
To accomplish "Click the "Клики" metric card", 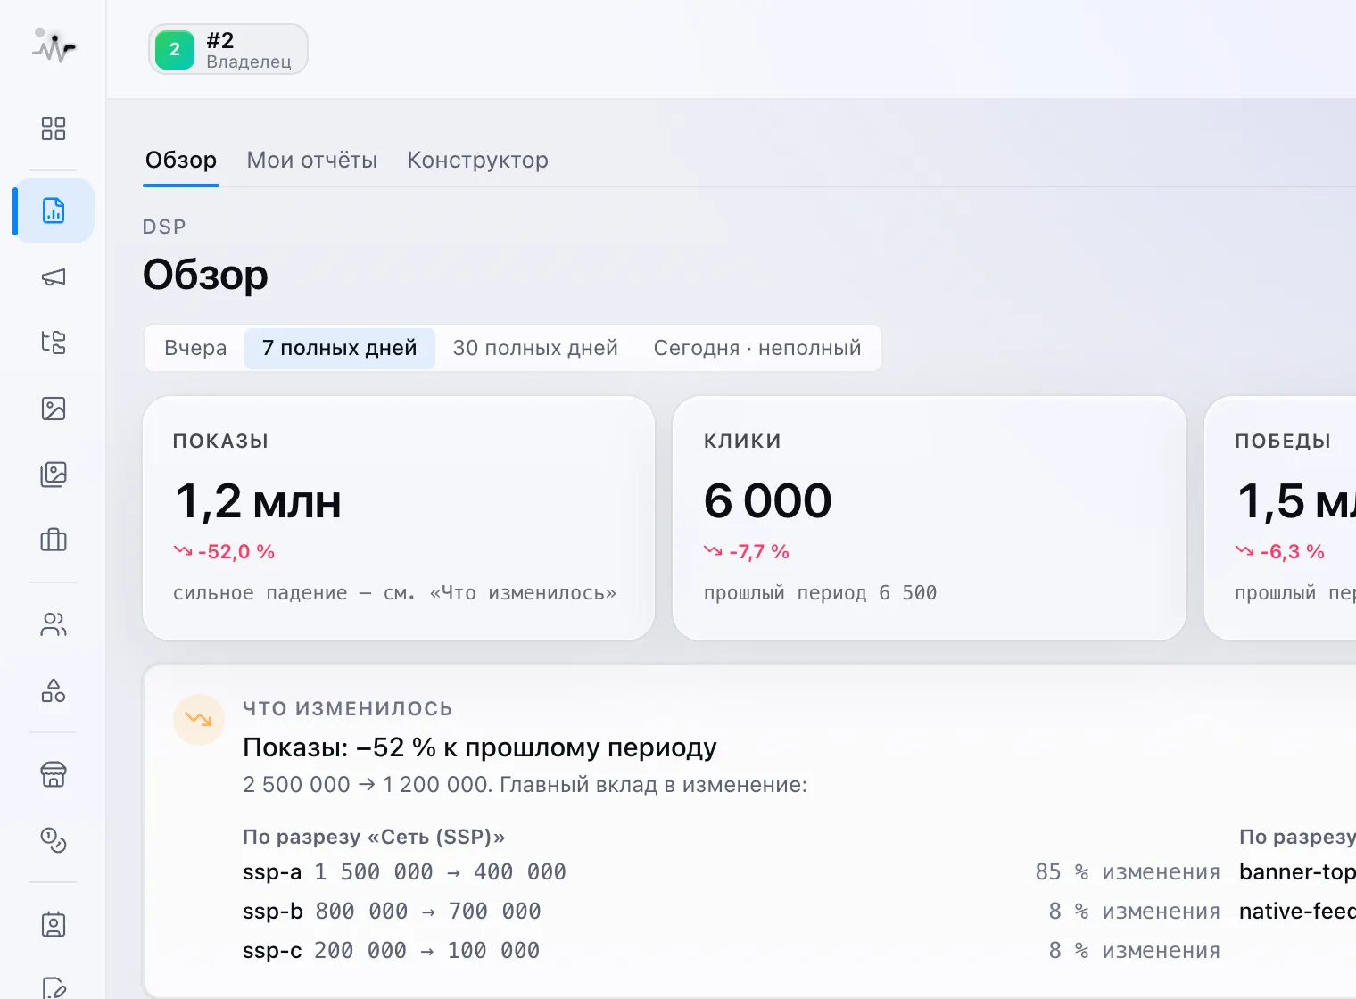I will (930, 518).
